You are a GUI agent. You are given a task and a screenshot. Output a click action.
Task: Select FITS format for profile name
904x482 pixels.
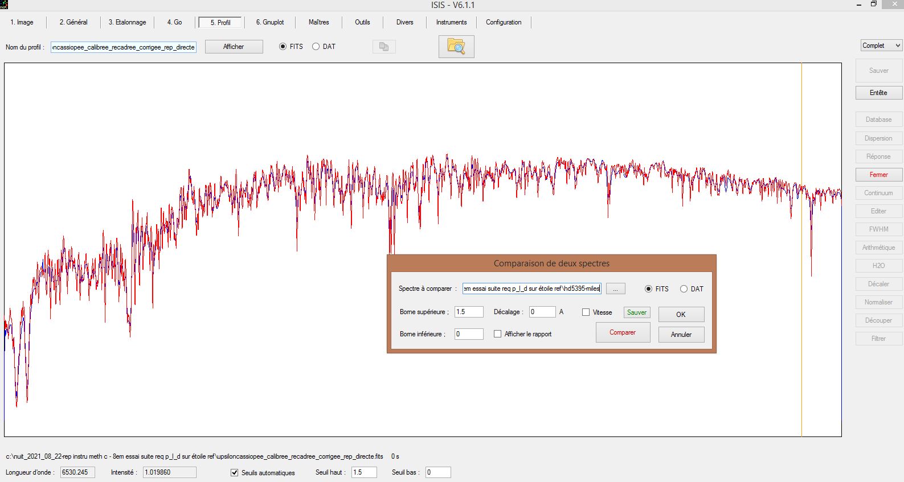pos(283,47)
